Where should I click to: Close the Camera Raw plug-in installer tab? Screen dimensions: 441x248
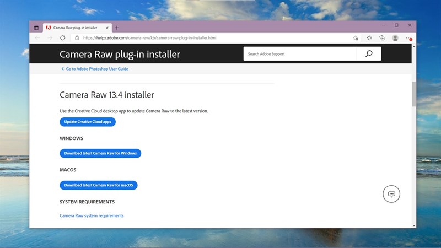(x=107, y=28)
